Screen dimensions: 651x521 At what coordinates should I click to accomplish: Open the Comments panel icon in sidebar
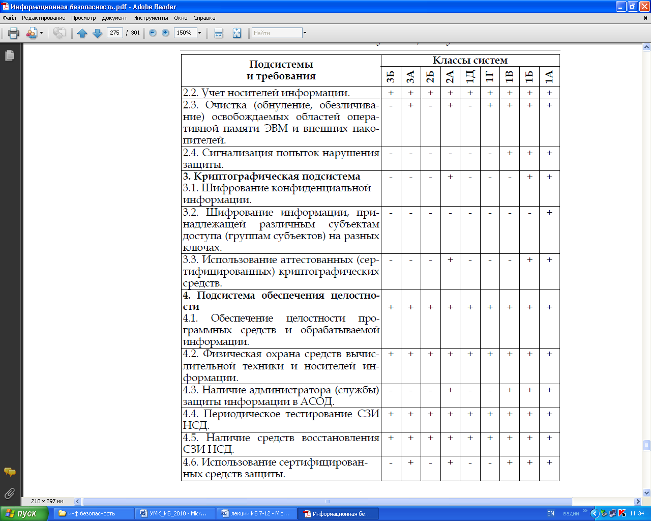10,472
